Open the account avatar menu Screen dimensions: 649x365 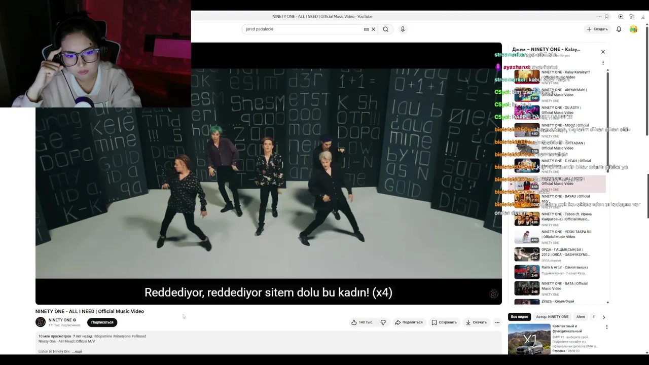633,29
